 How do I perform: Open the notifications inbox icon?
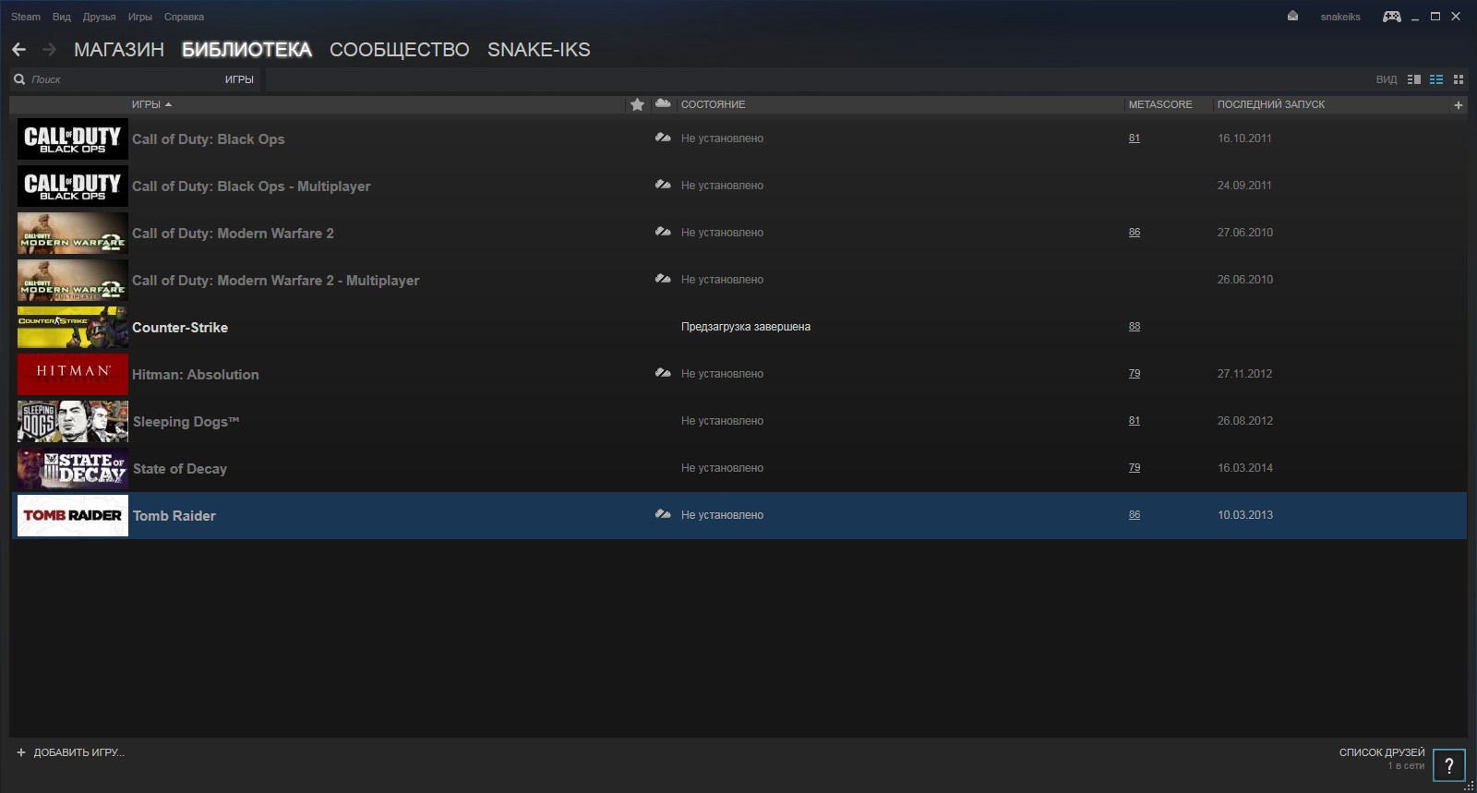[x=1292, y=17]
